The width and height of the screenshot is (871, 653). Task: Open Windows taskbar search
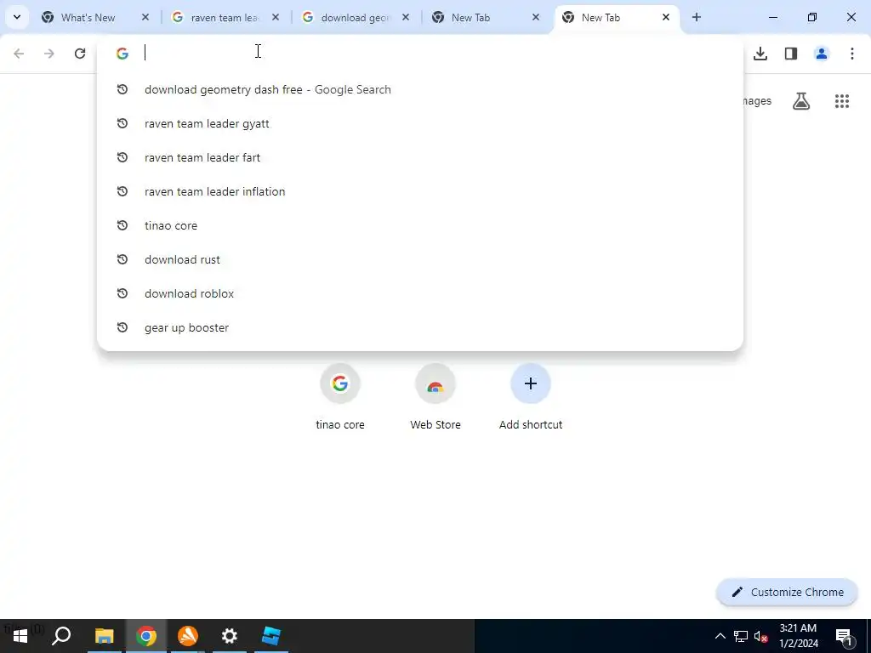pyautogui.click(x=61, y=636)
